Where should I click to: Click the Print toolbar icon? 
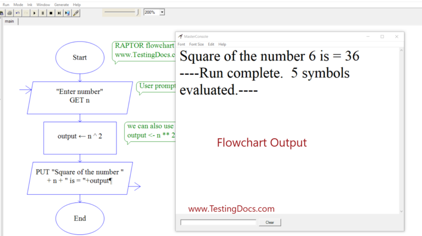(10, 12)
